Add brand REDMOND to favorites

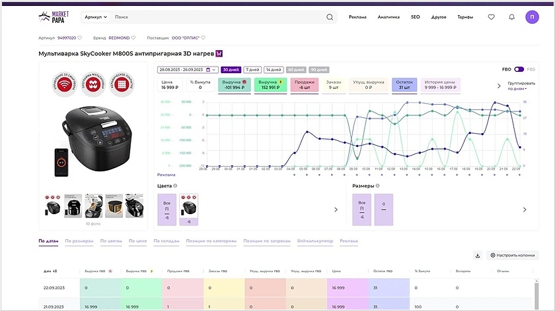coord(133,38)
